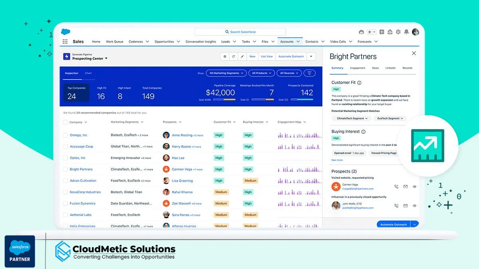This screenshot has width=479, height=269.
Task: Click the Search Salesforce input field
Action: click(x=239, y=32)
